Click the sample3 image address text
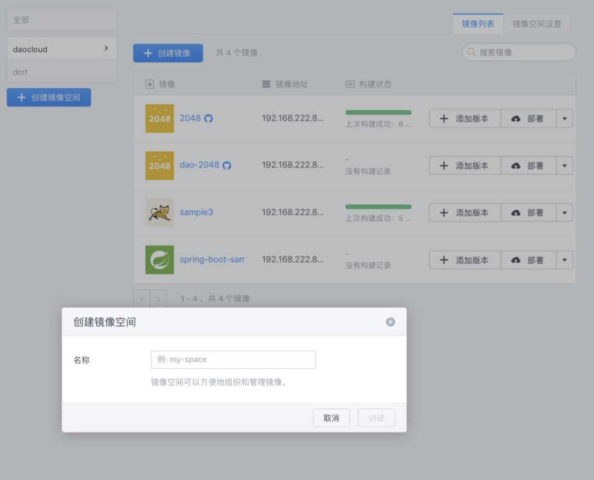The width and height of the screenshot is (594, 480). coord(293,212)
